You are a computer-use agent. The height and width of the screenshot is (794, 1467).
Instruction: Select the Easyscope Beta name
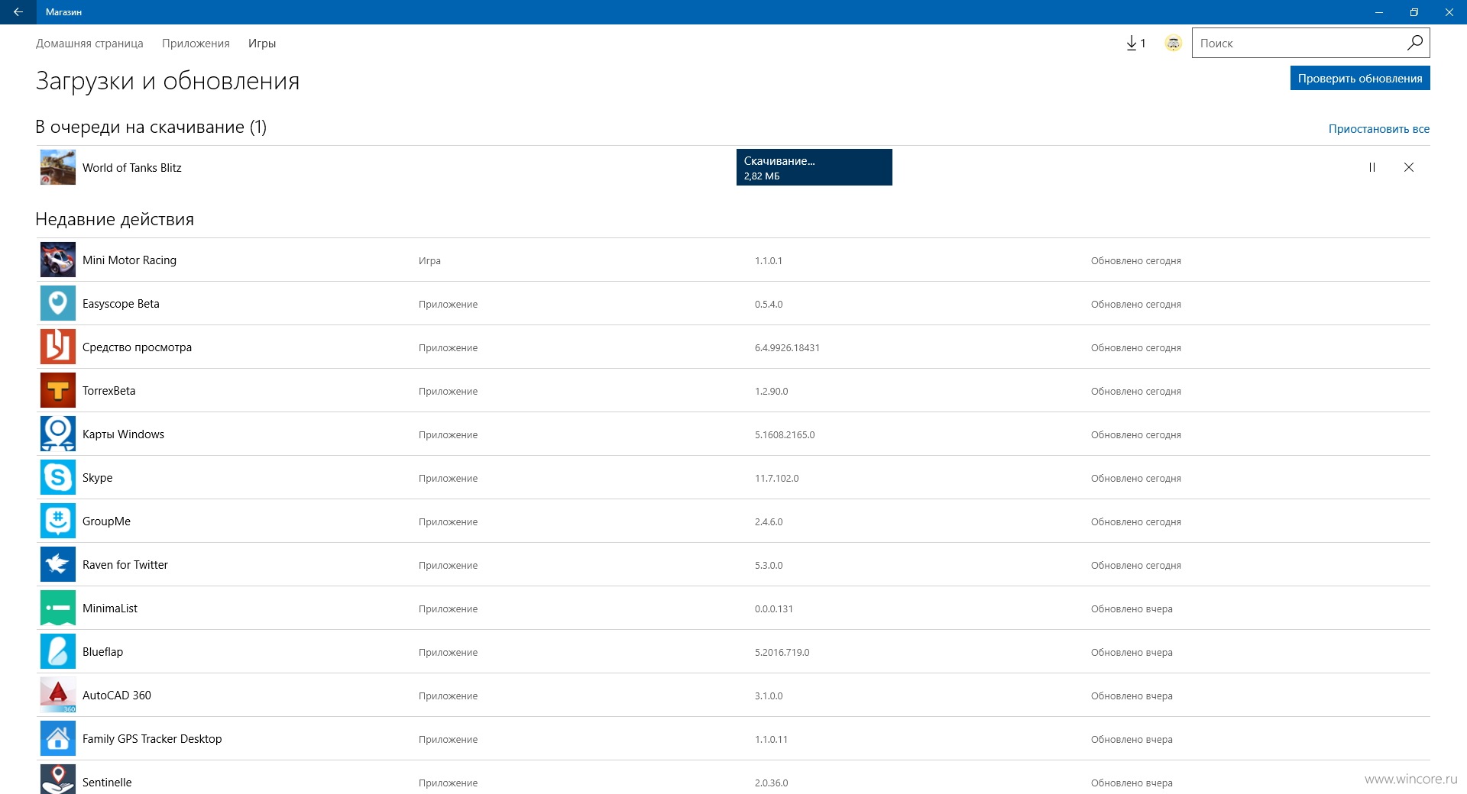[x=121, y=304]
